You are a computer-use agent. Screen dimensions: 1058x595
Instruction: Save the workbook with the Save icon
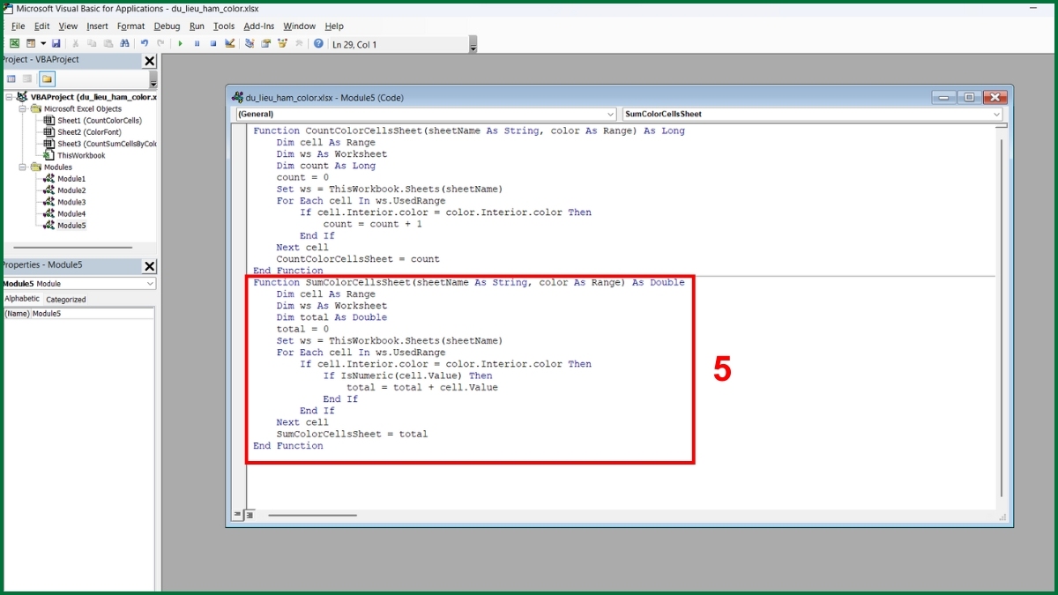(x=56, y=43)
